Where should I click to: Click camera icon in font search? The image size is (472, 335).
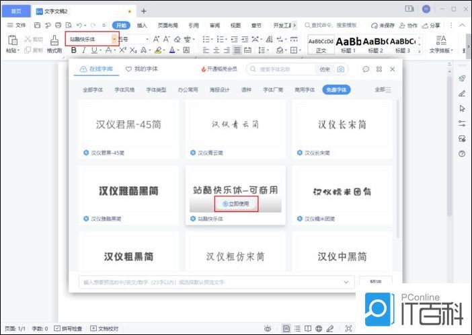tap(340, 69)
